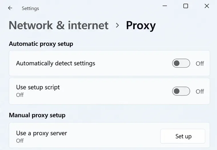Click Off status under Use setup script
This screenshot has width=217, height=150.
[x=20, y=95]
